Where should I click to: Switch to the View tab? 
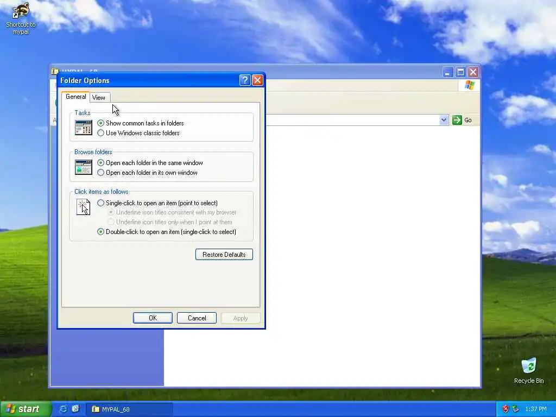tap(99, 98)
